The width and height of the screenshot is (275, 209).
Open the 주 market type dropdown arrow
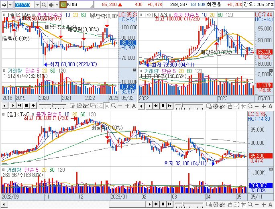coord(10,5)
